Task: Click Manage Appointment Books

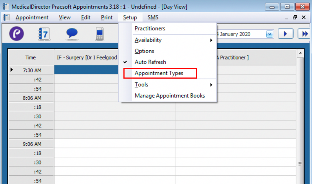Action: (x=170, y=96)
